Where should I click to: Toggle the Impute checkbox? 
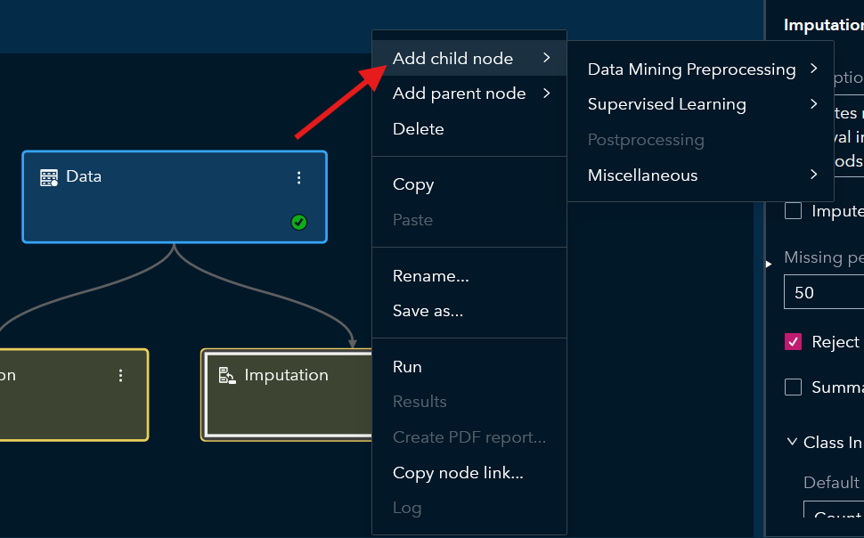click(x=793, y=211)
